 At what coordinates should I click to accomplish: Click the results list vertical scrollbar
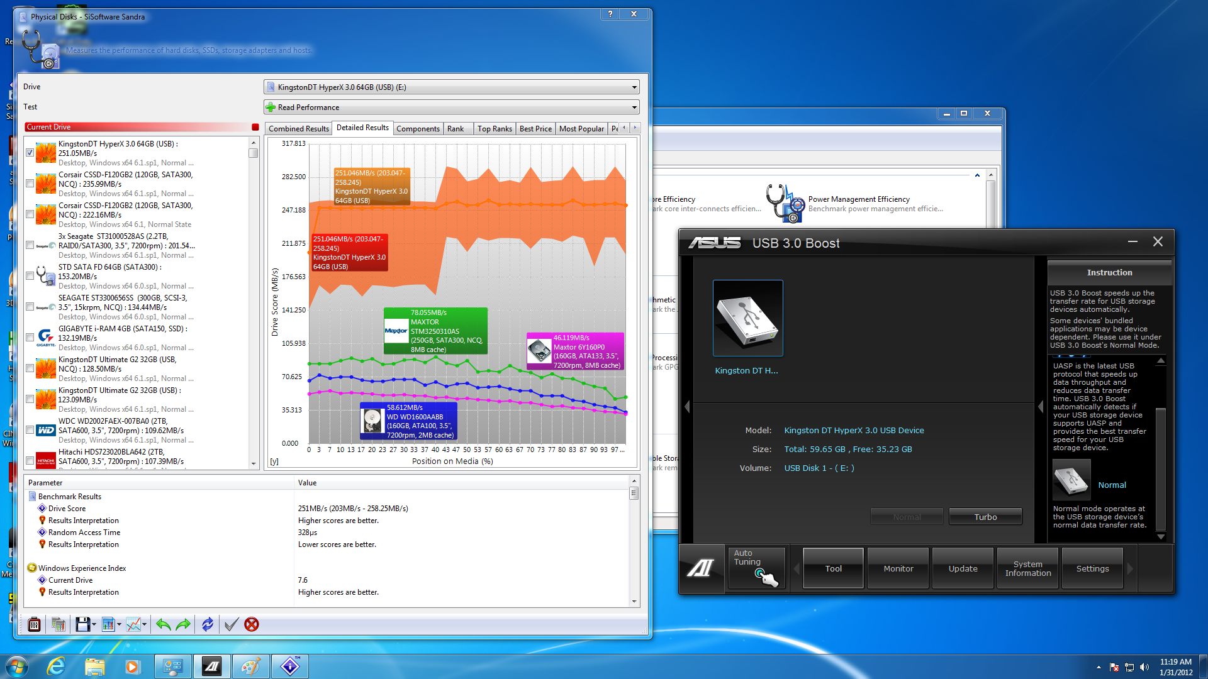pos(254,302)
